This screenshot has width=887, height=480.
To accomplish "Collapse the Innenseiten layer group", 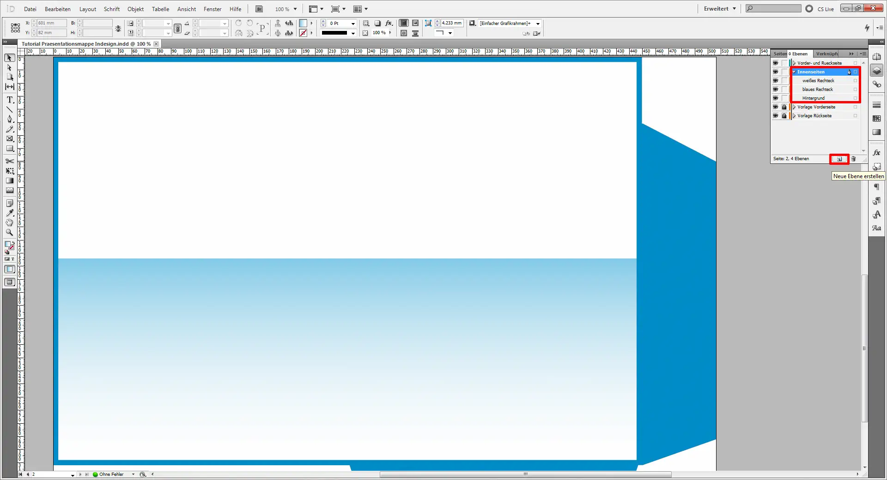I will pos(795,72).
